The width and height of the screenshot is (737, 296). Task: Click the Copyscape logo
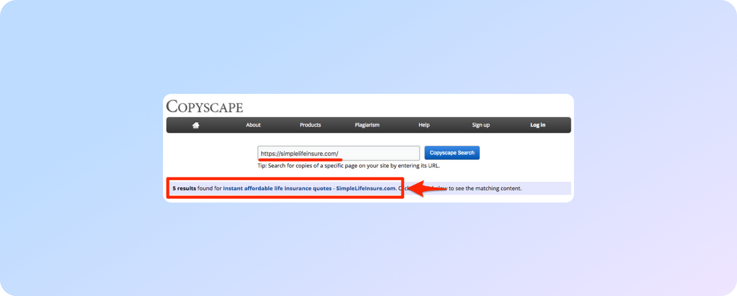click(204, 107)
